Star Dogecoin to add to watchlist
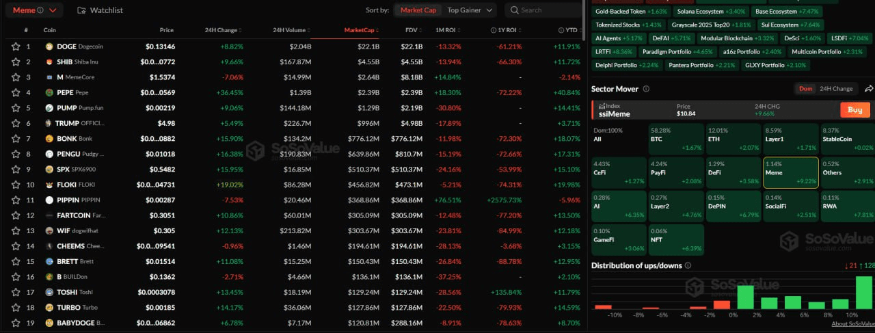This screenshot has height=333, width=875. [x=16, y=46]
